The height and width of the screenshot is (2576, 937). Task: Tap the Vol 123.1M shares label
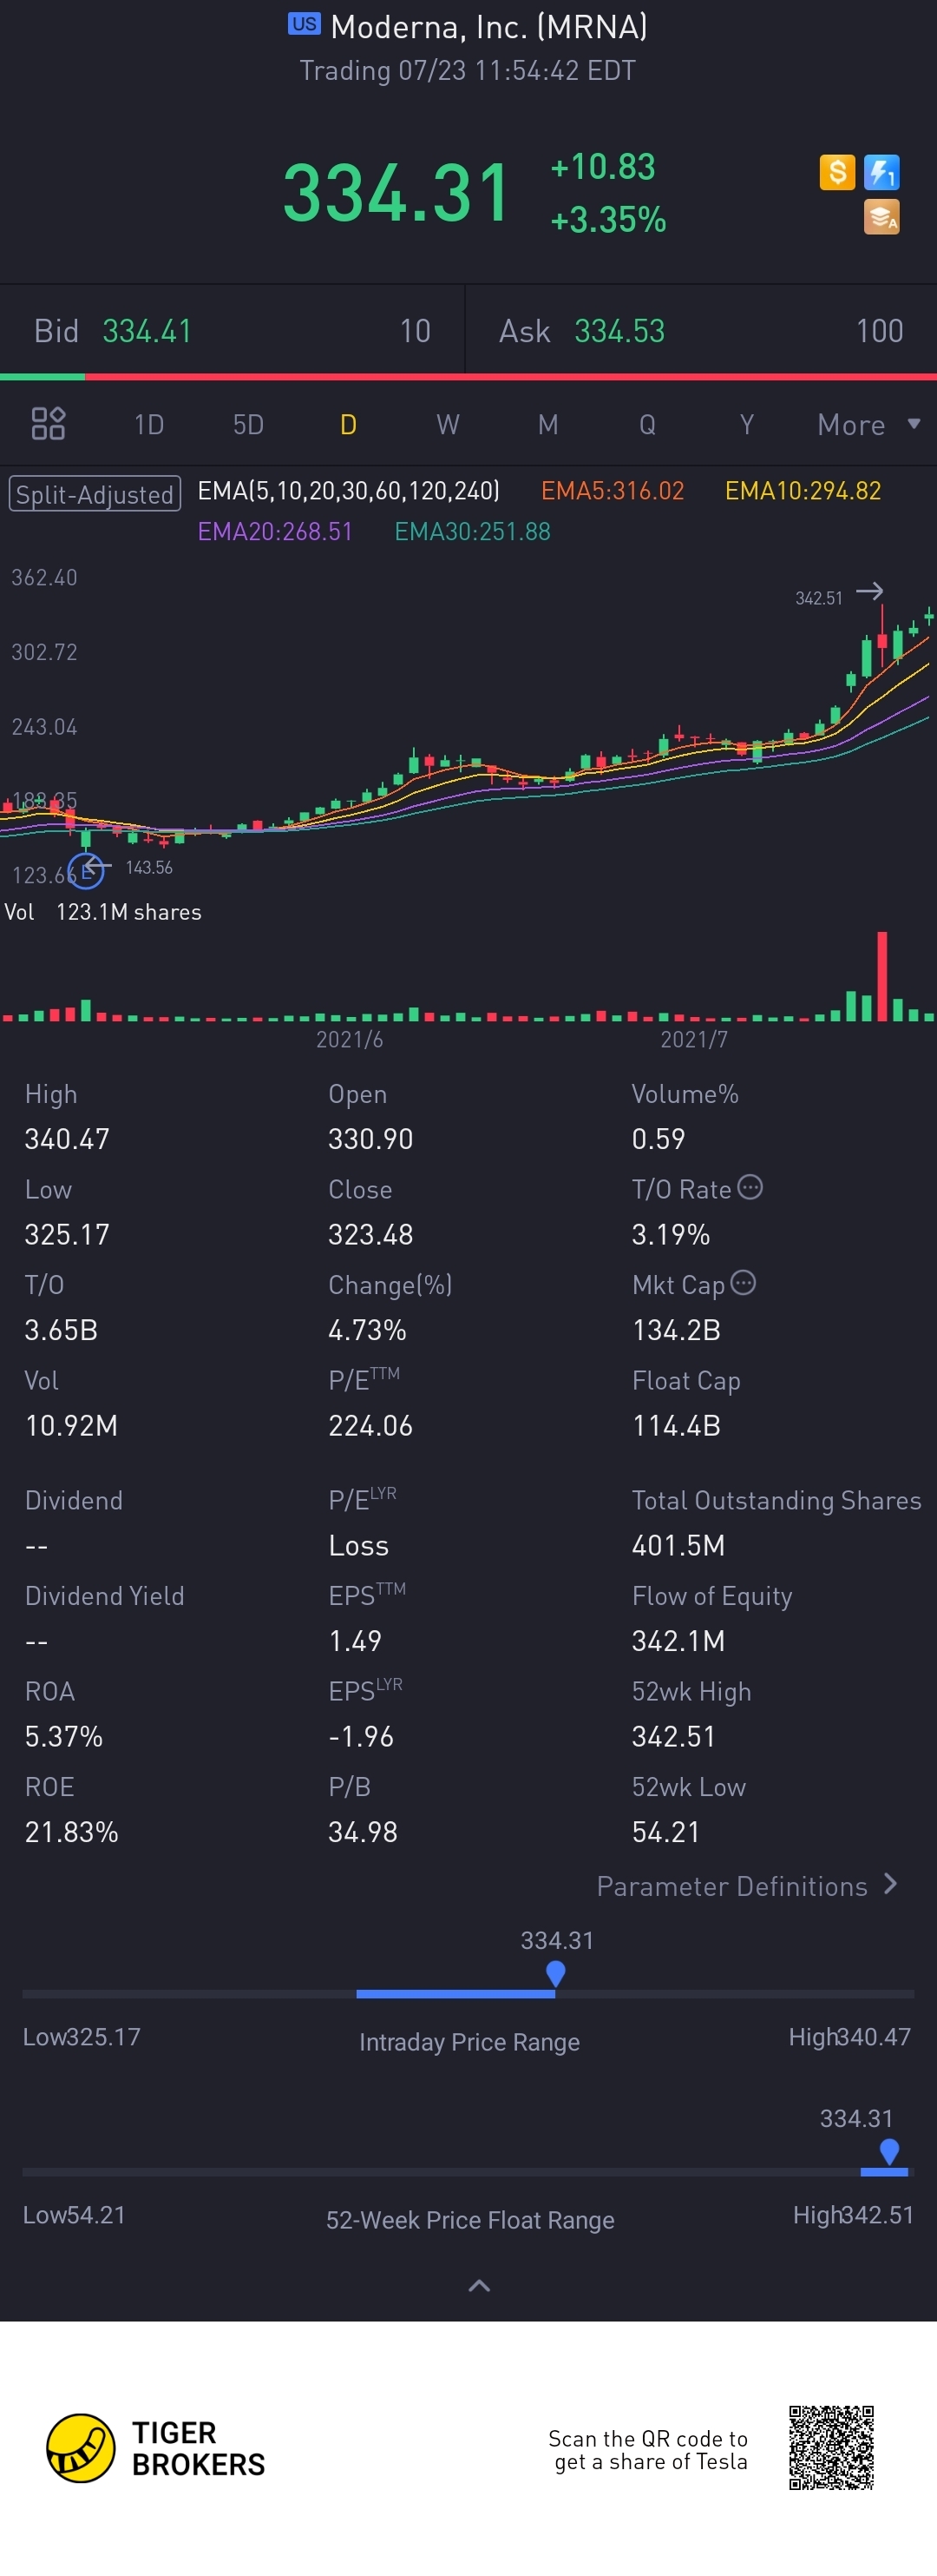click(103, 912)
